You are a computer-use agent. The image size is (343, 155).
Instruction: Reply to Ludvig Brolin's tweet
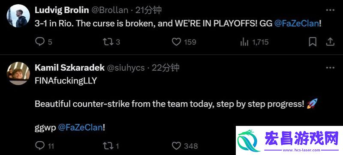click(x=40, y=42)
